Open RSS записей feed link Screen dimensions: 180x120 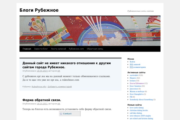tap(135, 64)
